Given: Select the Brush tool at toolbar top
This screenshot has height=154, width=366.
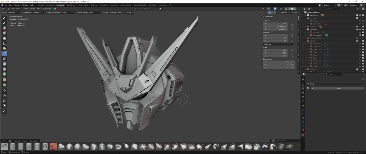Looking at the screenshot, I should (4, 18).
